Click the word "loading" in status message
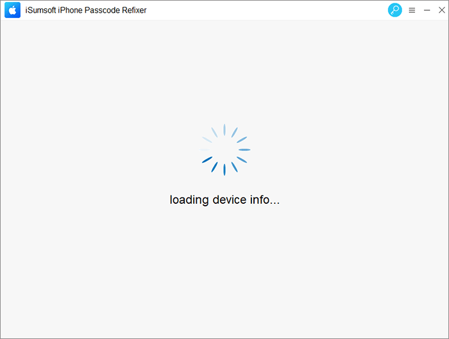The height and width of the screenshot is (339, 449). point(189,200)
